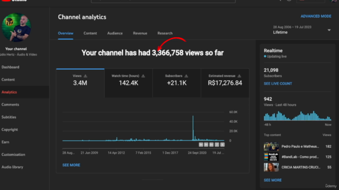Click SEE MORE under Top content
339x190 pixels.
click(x=273, y=180)
